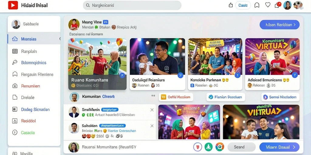Click the icon next to Bdomnqidnios
This screenshot has height=155, width=311.
[x=15, y=63]
